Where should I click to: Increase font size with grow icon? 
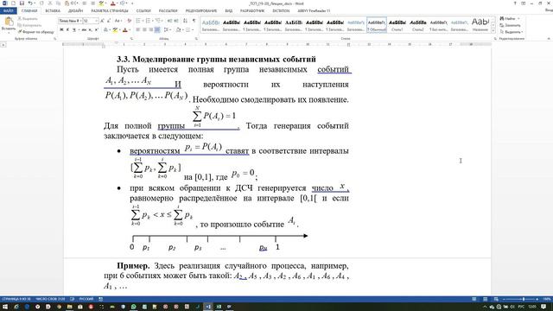[102, 21]
